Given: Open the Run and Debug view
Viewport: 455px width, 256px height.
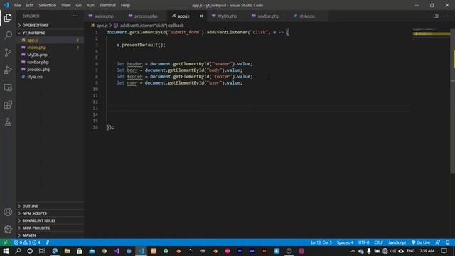Looking at the screenshot, I should tap(8, 70).
